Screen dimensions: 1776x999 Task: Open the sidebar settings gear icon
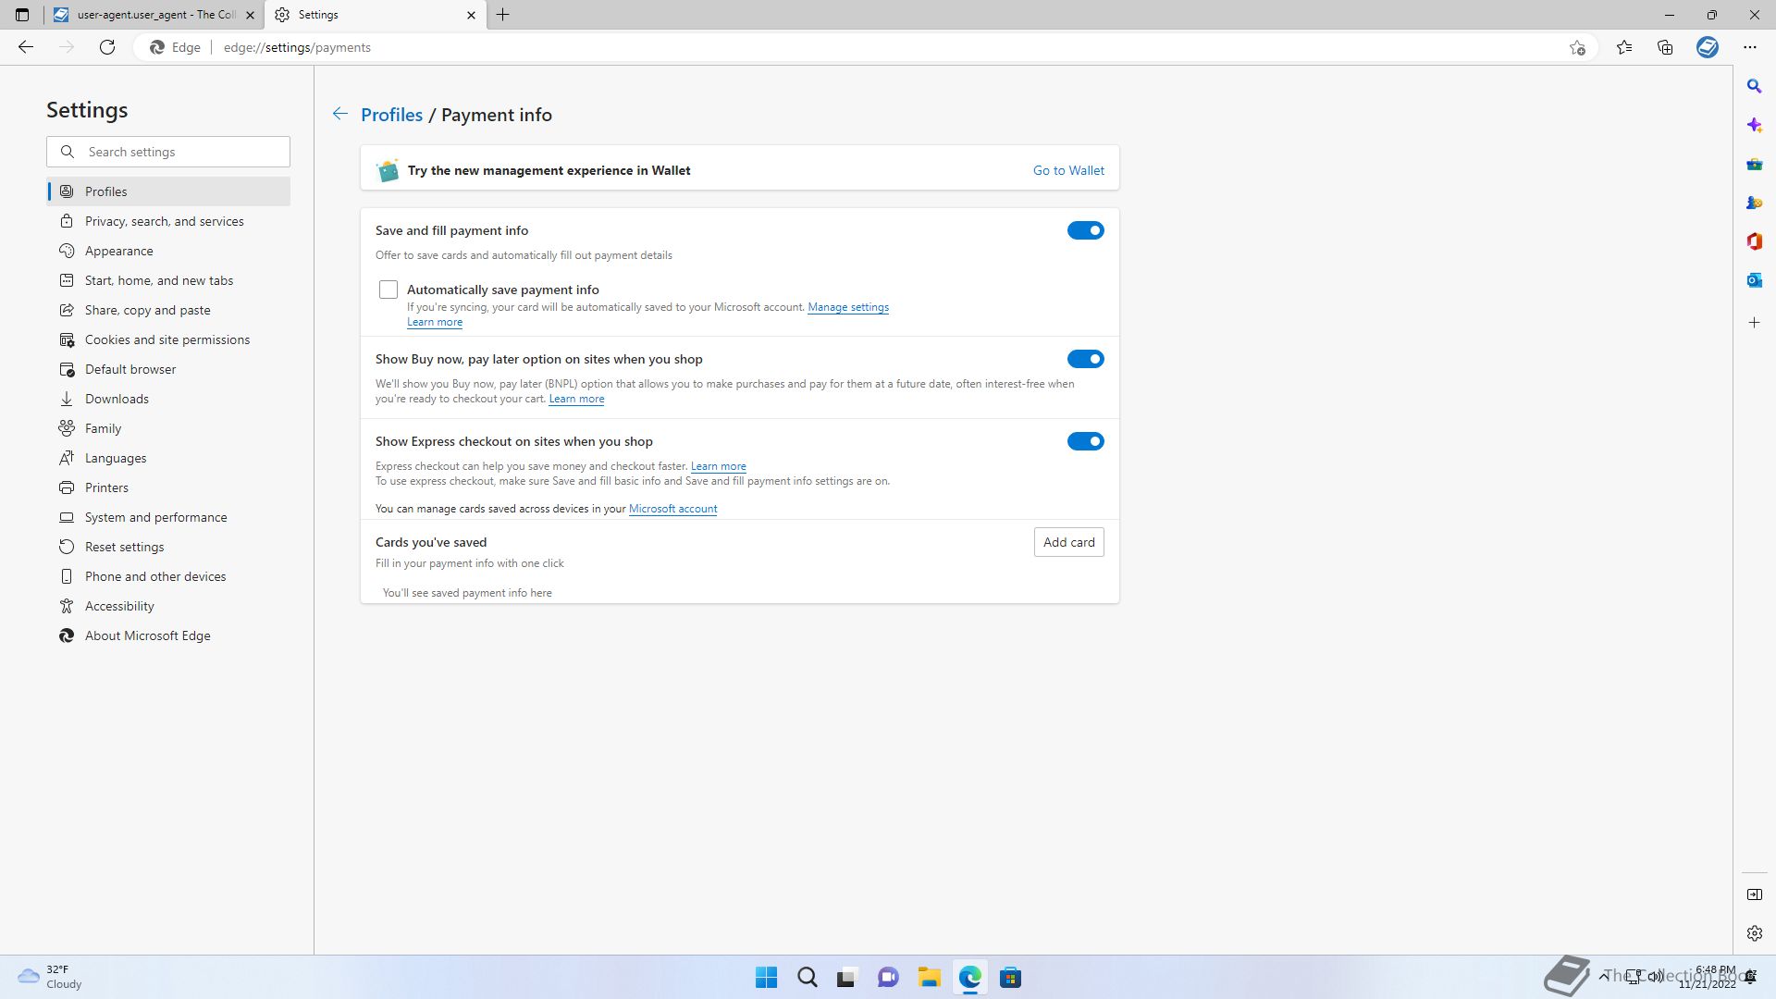tap(1754, 933)
